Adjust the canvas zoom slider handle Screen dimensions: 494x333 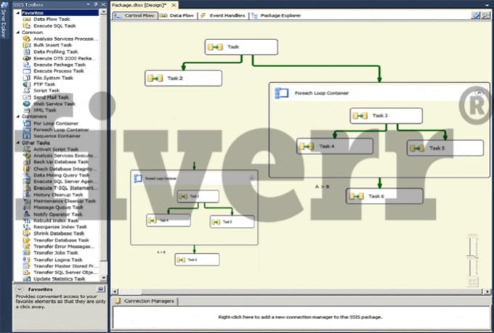[x=473, y=257]
